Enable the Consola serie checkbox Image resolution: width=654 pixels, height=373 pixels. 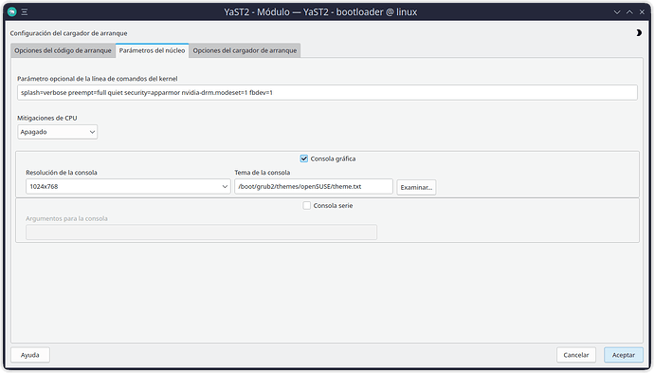[x=306, y=206]
